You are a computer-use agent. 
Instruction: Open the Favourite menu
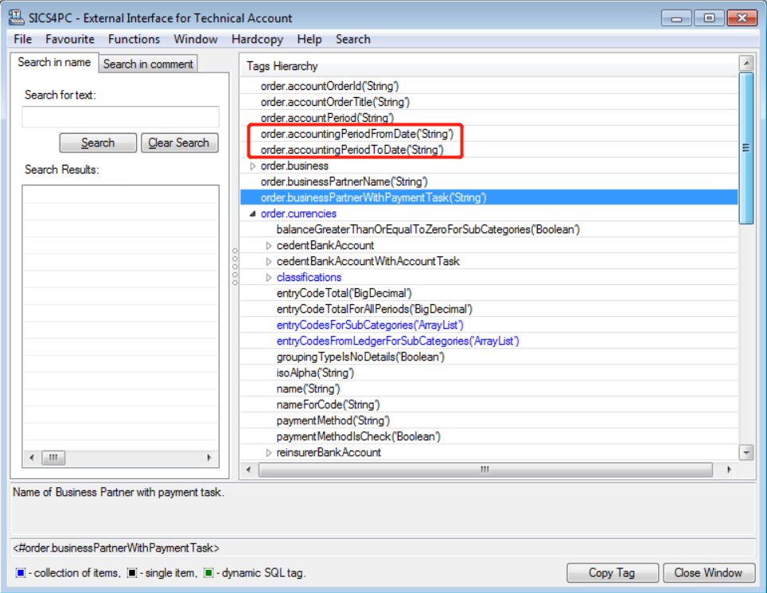point(70,39)
